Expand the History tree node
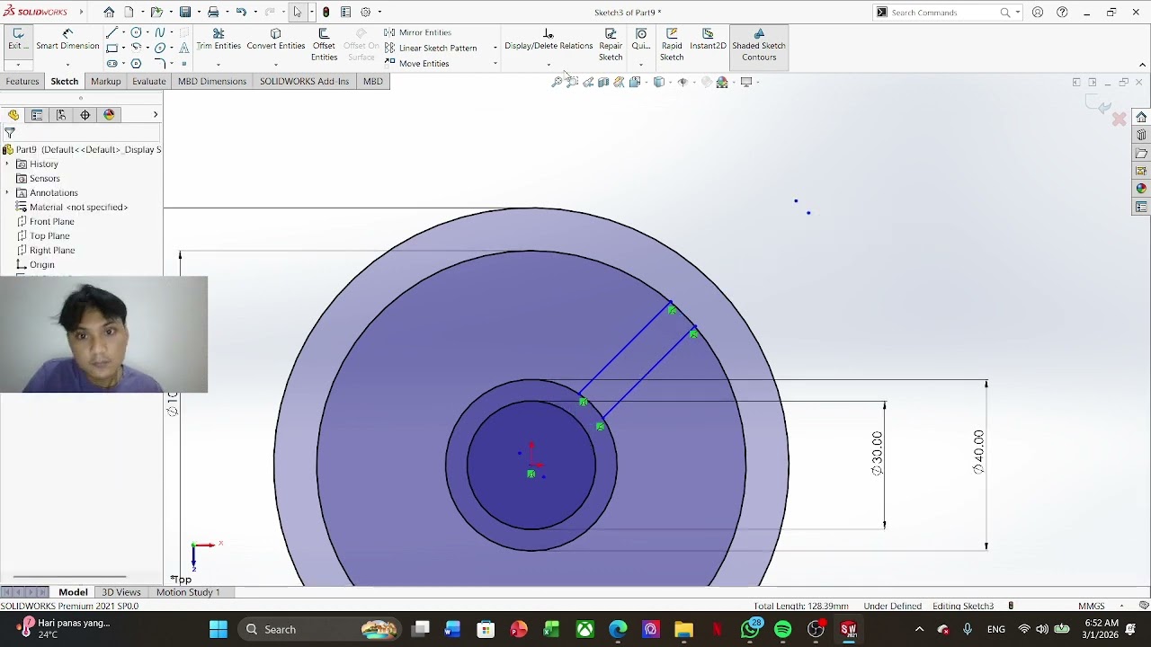 (7, 164)
